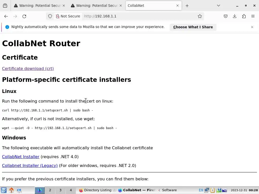Open tracking protection shield panel
259x194 pixels.
click(x=50, y=16)
